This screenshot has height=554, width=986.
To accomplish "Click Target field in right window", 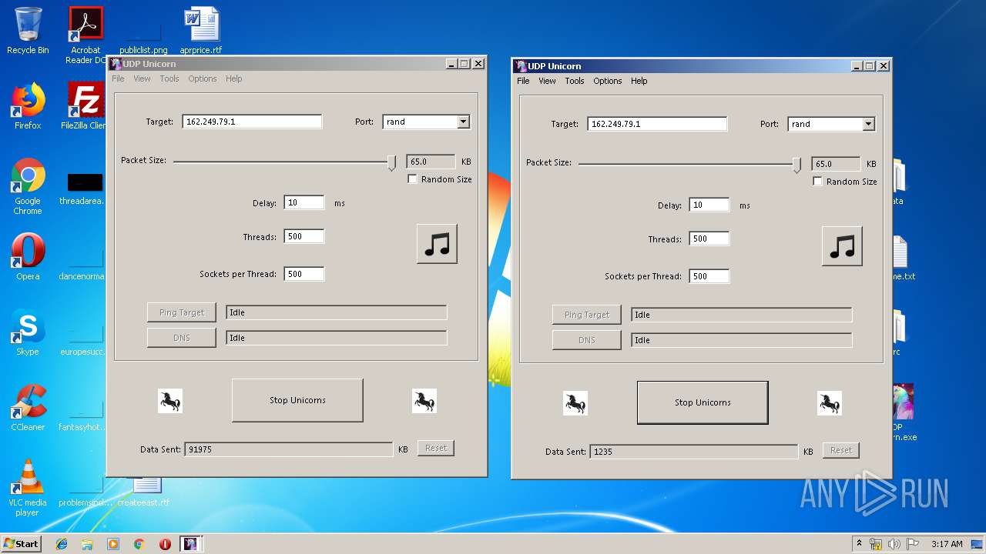I will coord(657,124).
